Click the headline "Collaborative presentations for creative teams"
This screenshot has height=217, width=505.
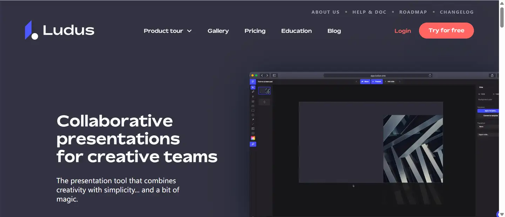(137, 139)
